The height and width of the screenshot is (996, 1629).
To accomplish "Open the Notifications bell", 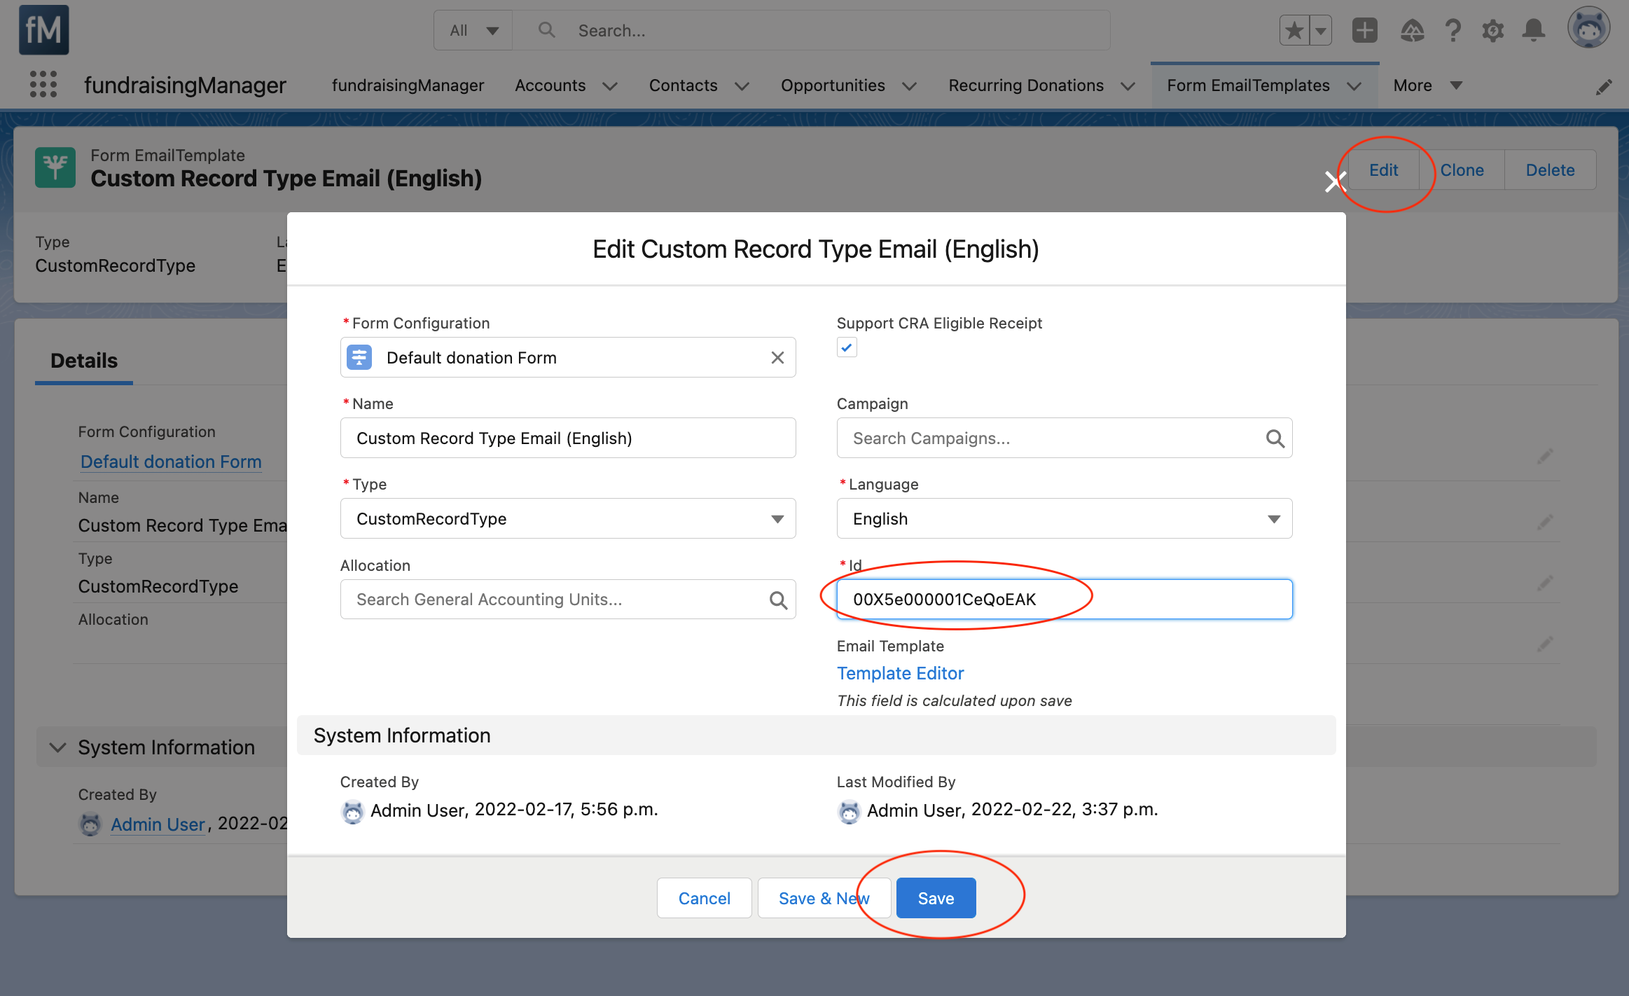I will (x=1534, y=31).
